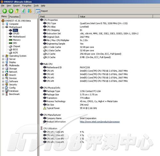Open the Report menu

tap(17, 5)
